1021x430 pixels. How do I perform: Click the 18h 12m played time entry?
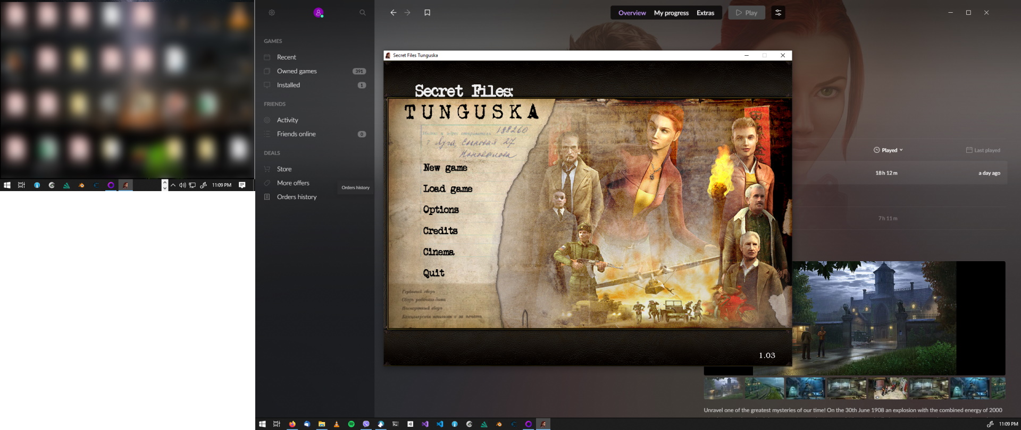(886, 173)
